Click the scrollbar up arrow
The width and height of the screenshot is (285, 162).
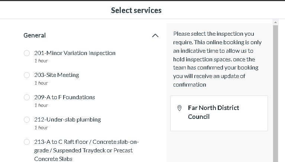[275, 22]
